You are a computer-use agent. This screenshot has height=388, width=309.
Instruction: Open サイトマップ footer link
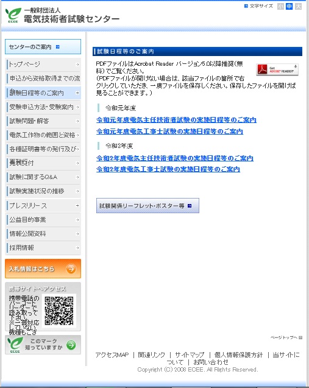pyautogui.click(x=190, y=355)
